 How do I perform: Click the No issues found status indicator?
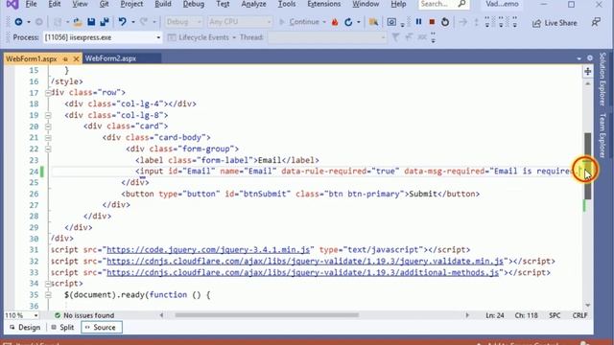click(x=84, y=315)
